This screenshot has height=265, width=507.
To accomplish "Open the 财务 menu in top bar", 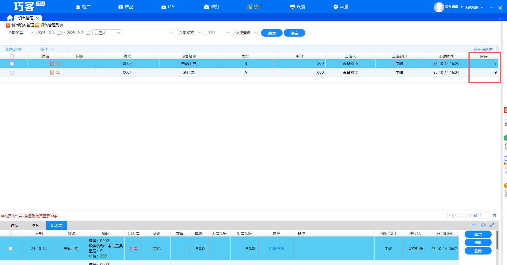I will [212, 7].
